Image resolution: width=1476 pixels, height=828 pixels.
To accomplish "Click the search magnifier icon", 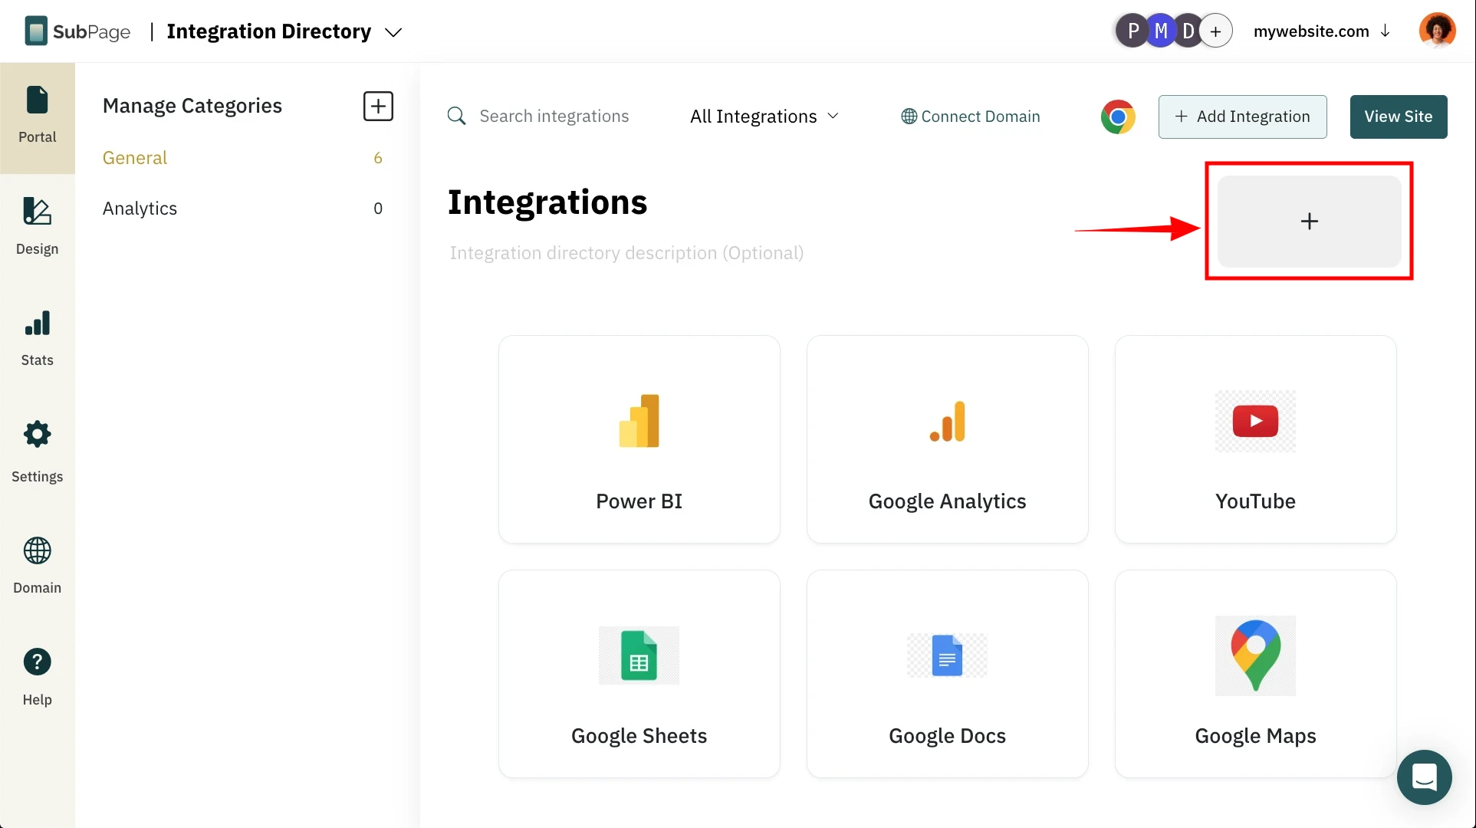I will (x=456, y=116).
